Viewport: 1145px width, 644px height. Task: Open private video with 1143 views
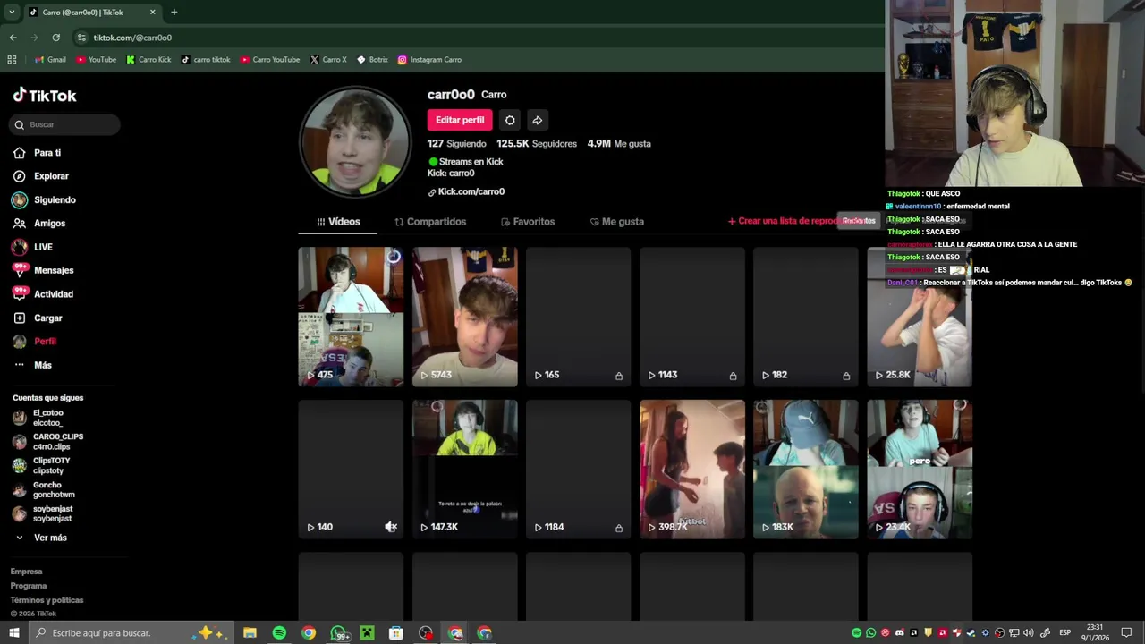(x=691, y=317)
